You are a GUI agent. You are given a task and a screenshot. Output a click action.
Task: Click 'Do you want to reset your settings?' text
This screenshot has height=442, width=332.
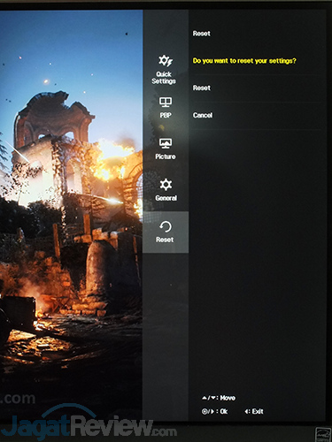(244, 61)
